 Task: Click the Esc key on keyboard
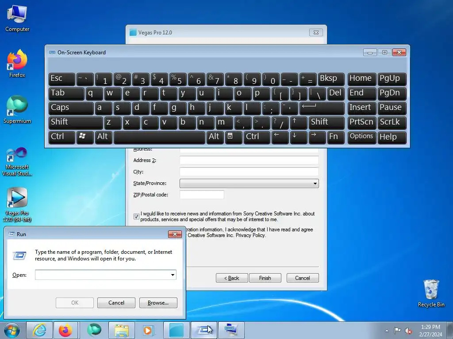coord(62,79)
